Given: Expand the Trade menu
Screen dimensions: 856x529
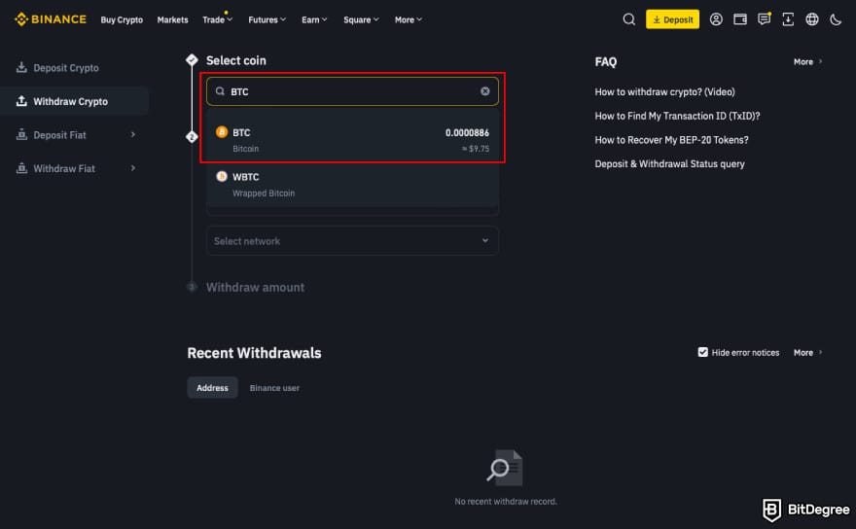Looking at the screenshot, I should pos(217,19).
